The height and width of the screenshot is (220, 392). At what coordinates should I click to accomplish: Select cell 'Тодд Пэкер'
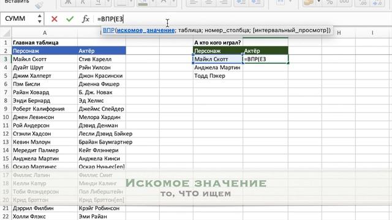[x=218, y=76]
